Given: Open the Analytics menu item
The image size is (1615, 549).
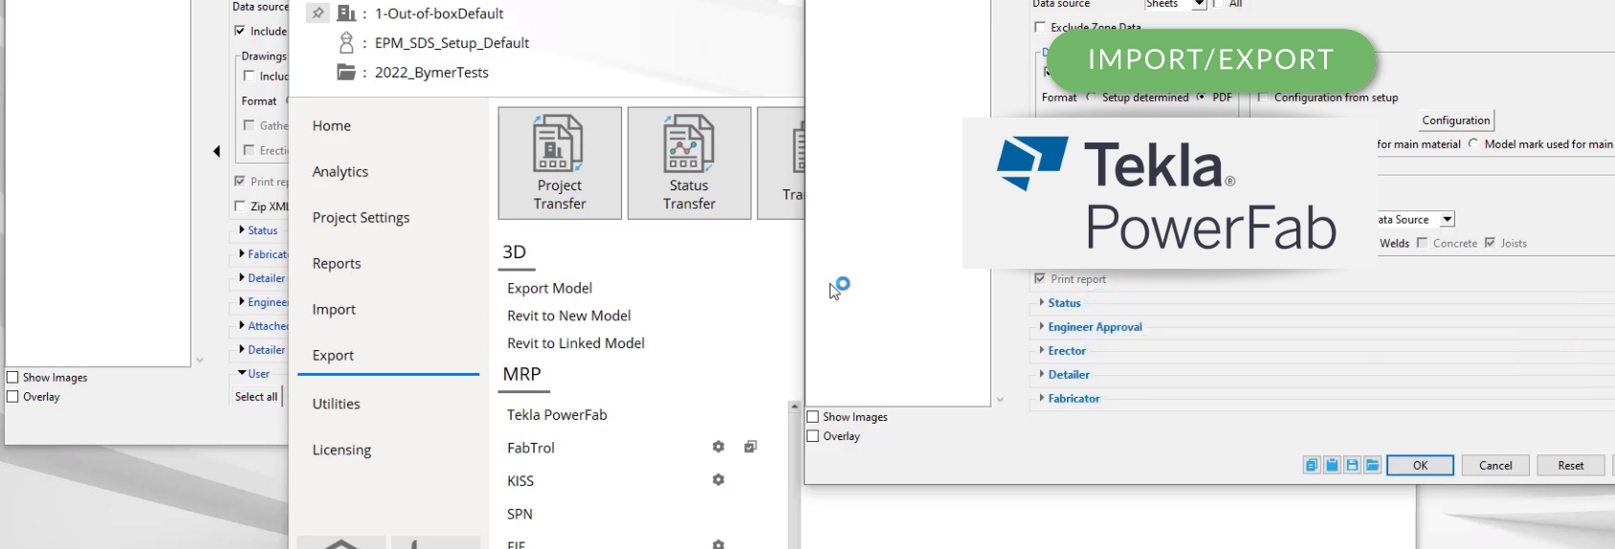Looking at the screenshot, I should click(340, 171).
